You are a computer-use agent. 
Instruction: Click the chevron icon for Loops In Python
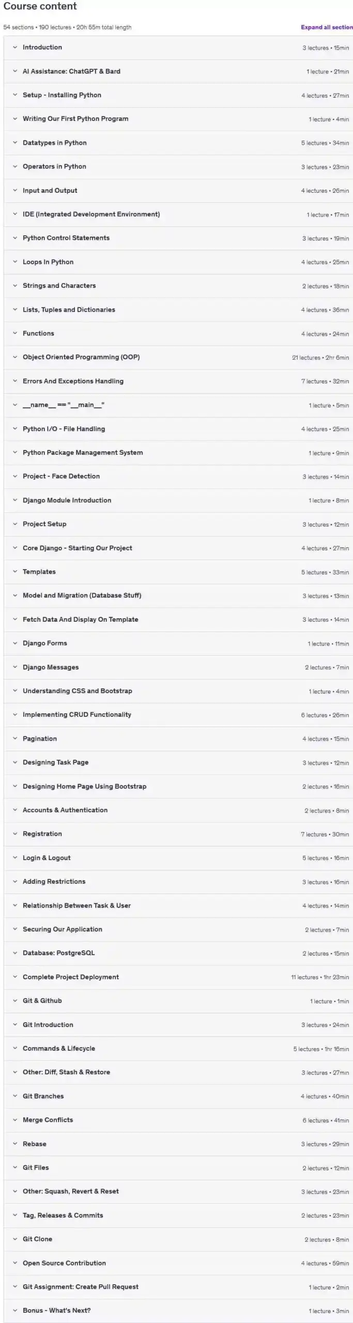tap(15, 262)
